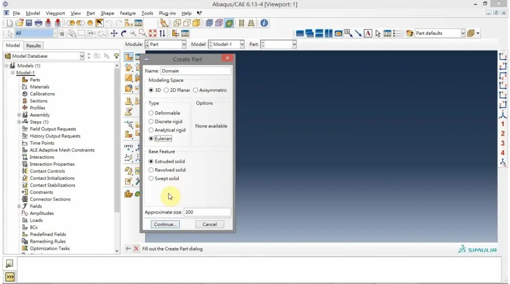Click the Approximate size input field
This screenshot has width=510, height=284.
pos(207,212)
